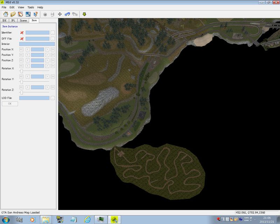Open the monitor icon with 99 badge
The width and height of the screenshot is (280, 224).
click(x=59, y=219)
